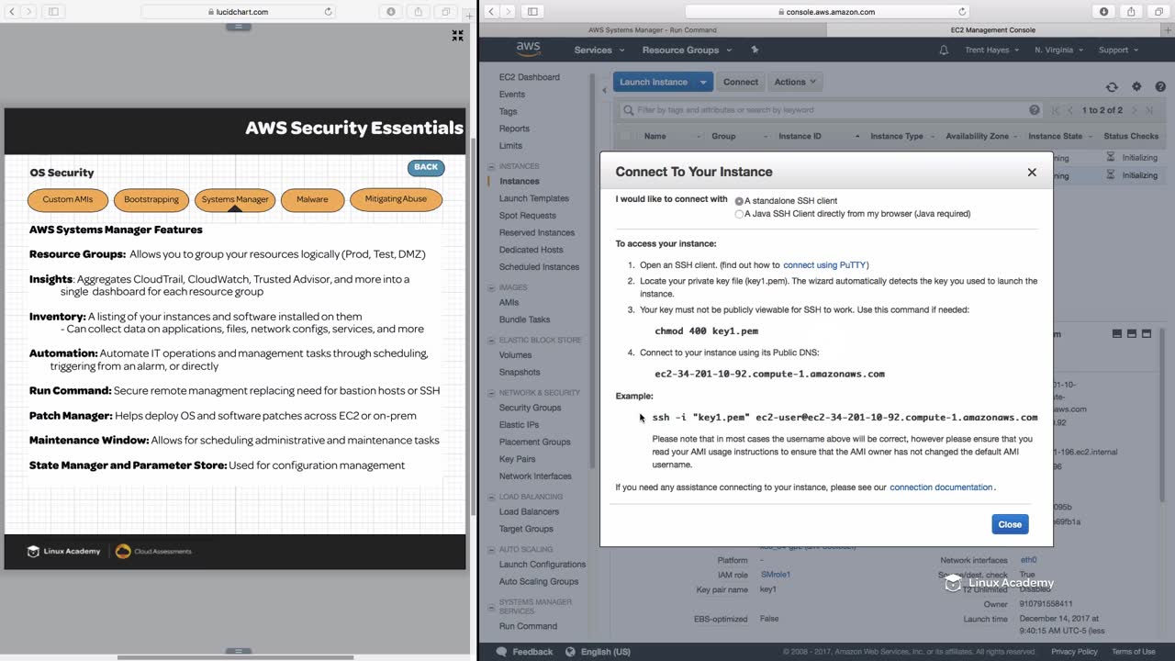Collapse the INSTANCES sidebar section
1175x661 pixels.
[492, 166]
